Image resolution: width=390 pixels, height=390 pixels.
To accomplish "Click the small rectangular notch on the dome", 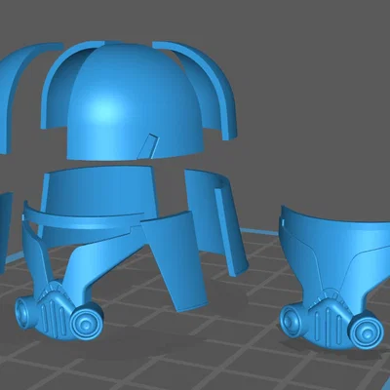I will point(148,146).
